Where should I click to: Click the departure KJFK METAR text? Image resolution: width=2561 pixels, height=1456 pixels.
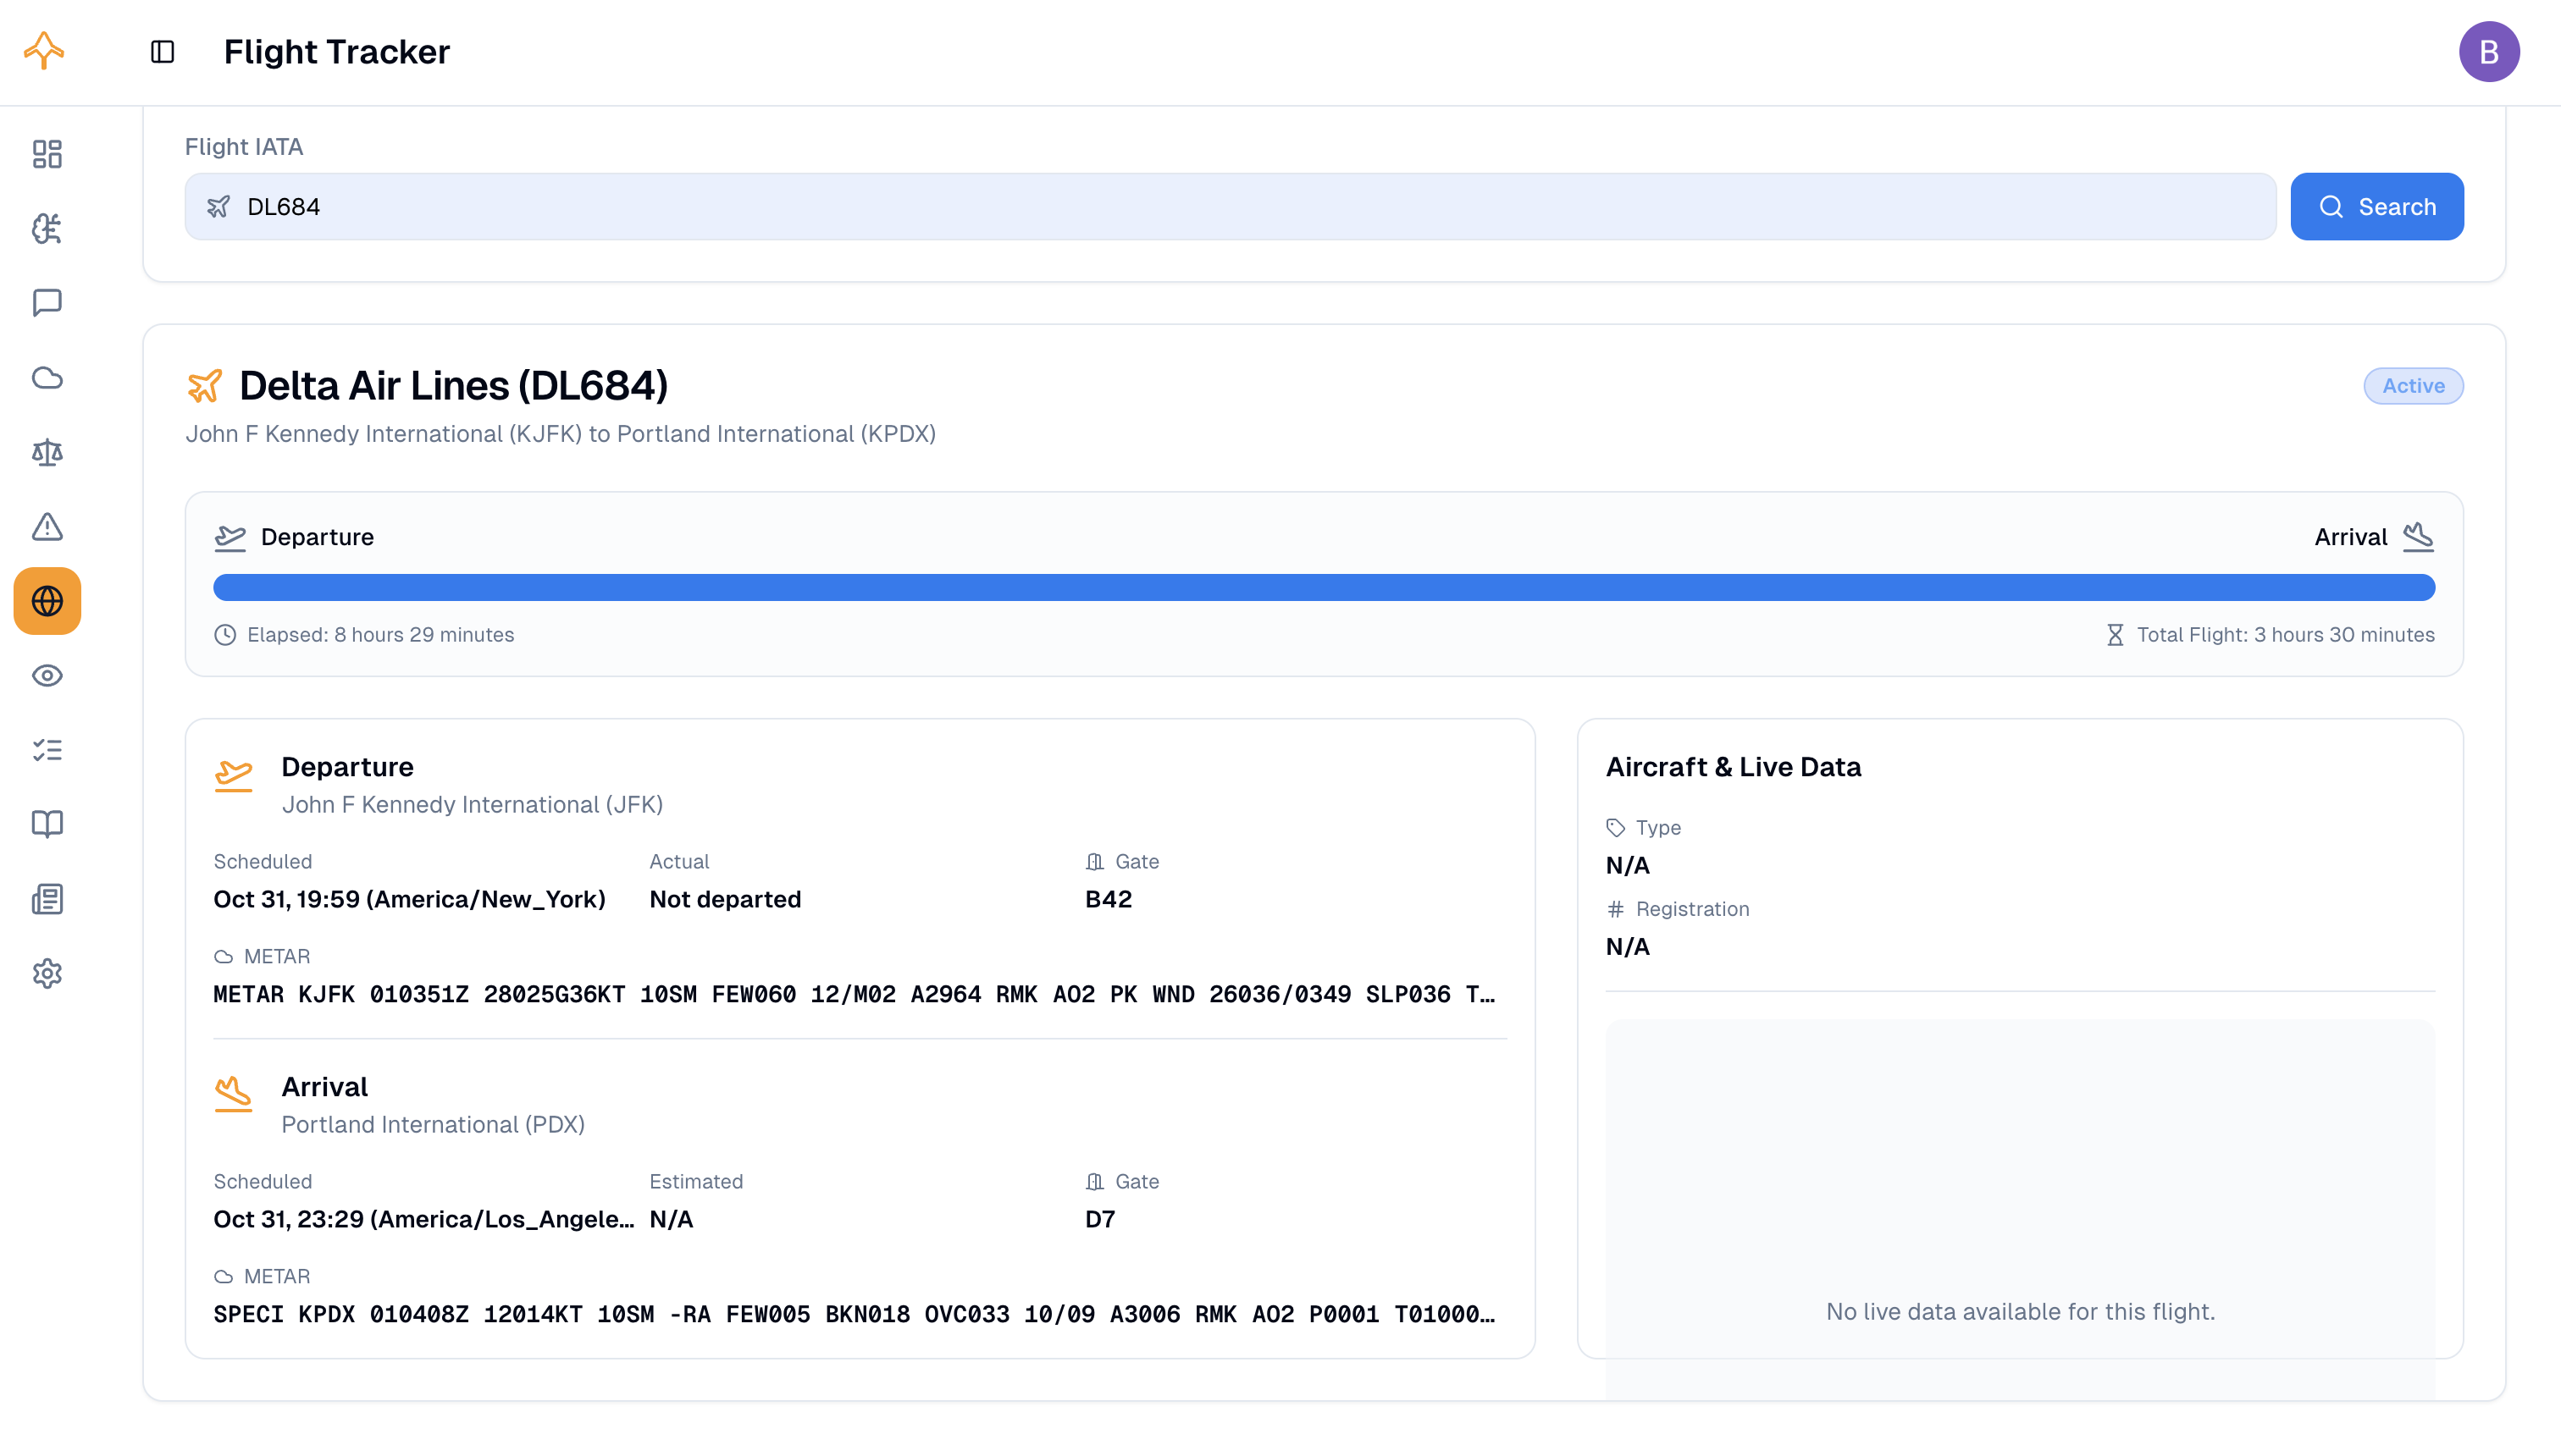click(854, 994)
